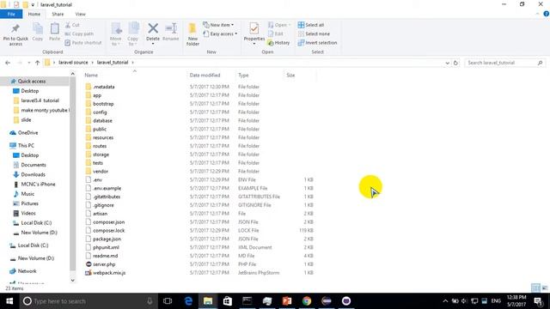Sort by Date modified column header
Image resolution: width=550 pixels, height=309 pixels.
(x=205, y=76)
